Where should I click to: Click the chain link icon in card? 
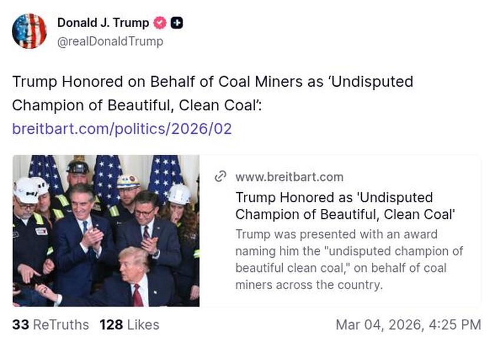coord(220,176)
